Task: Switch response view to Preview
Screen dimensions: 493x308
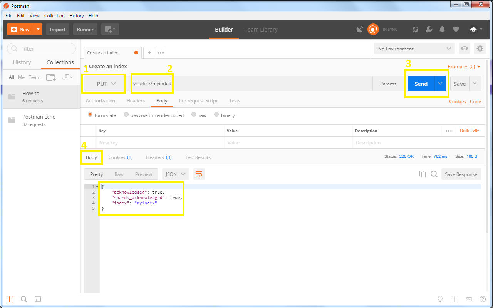Action: [x=144, y=174]
